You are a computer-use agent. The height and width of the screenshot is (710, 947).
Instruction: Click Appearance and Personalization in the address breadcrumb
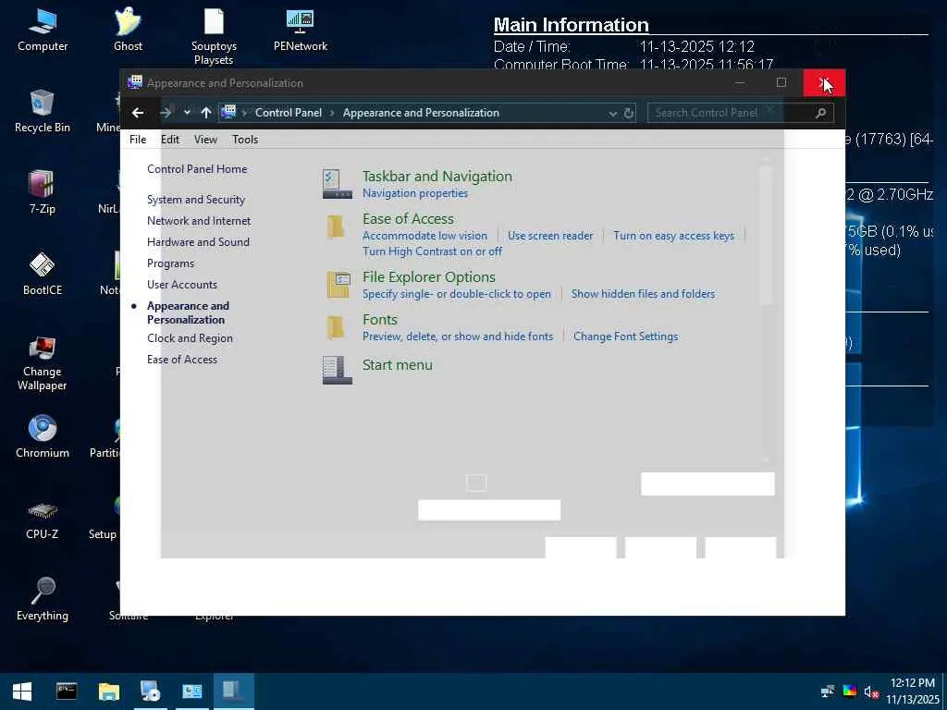421,113
